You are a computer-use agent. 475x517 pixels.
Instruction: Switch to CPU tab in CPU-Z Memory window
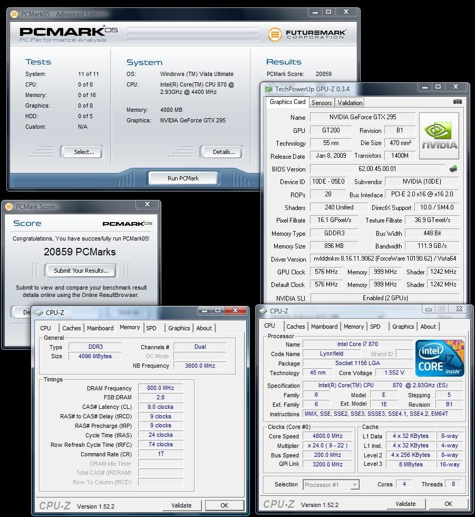point(45,328)
